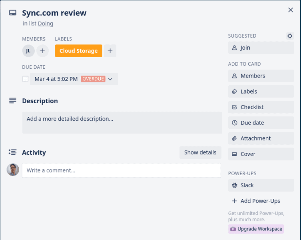The width and height of the screenshot is (301, 240).
Task: Click the Description heading
Action: pos(40,101)
